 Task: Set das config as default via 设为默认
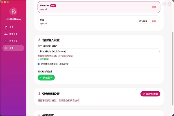(x=142, y=21)
